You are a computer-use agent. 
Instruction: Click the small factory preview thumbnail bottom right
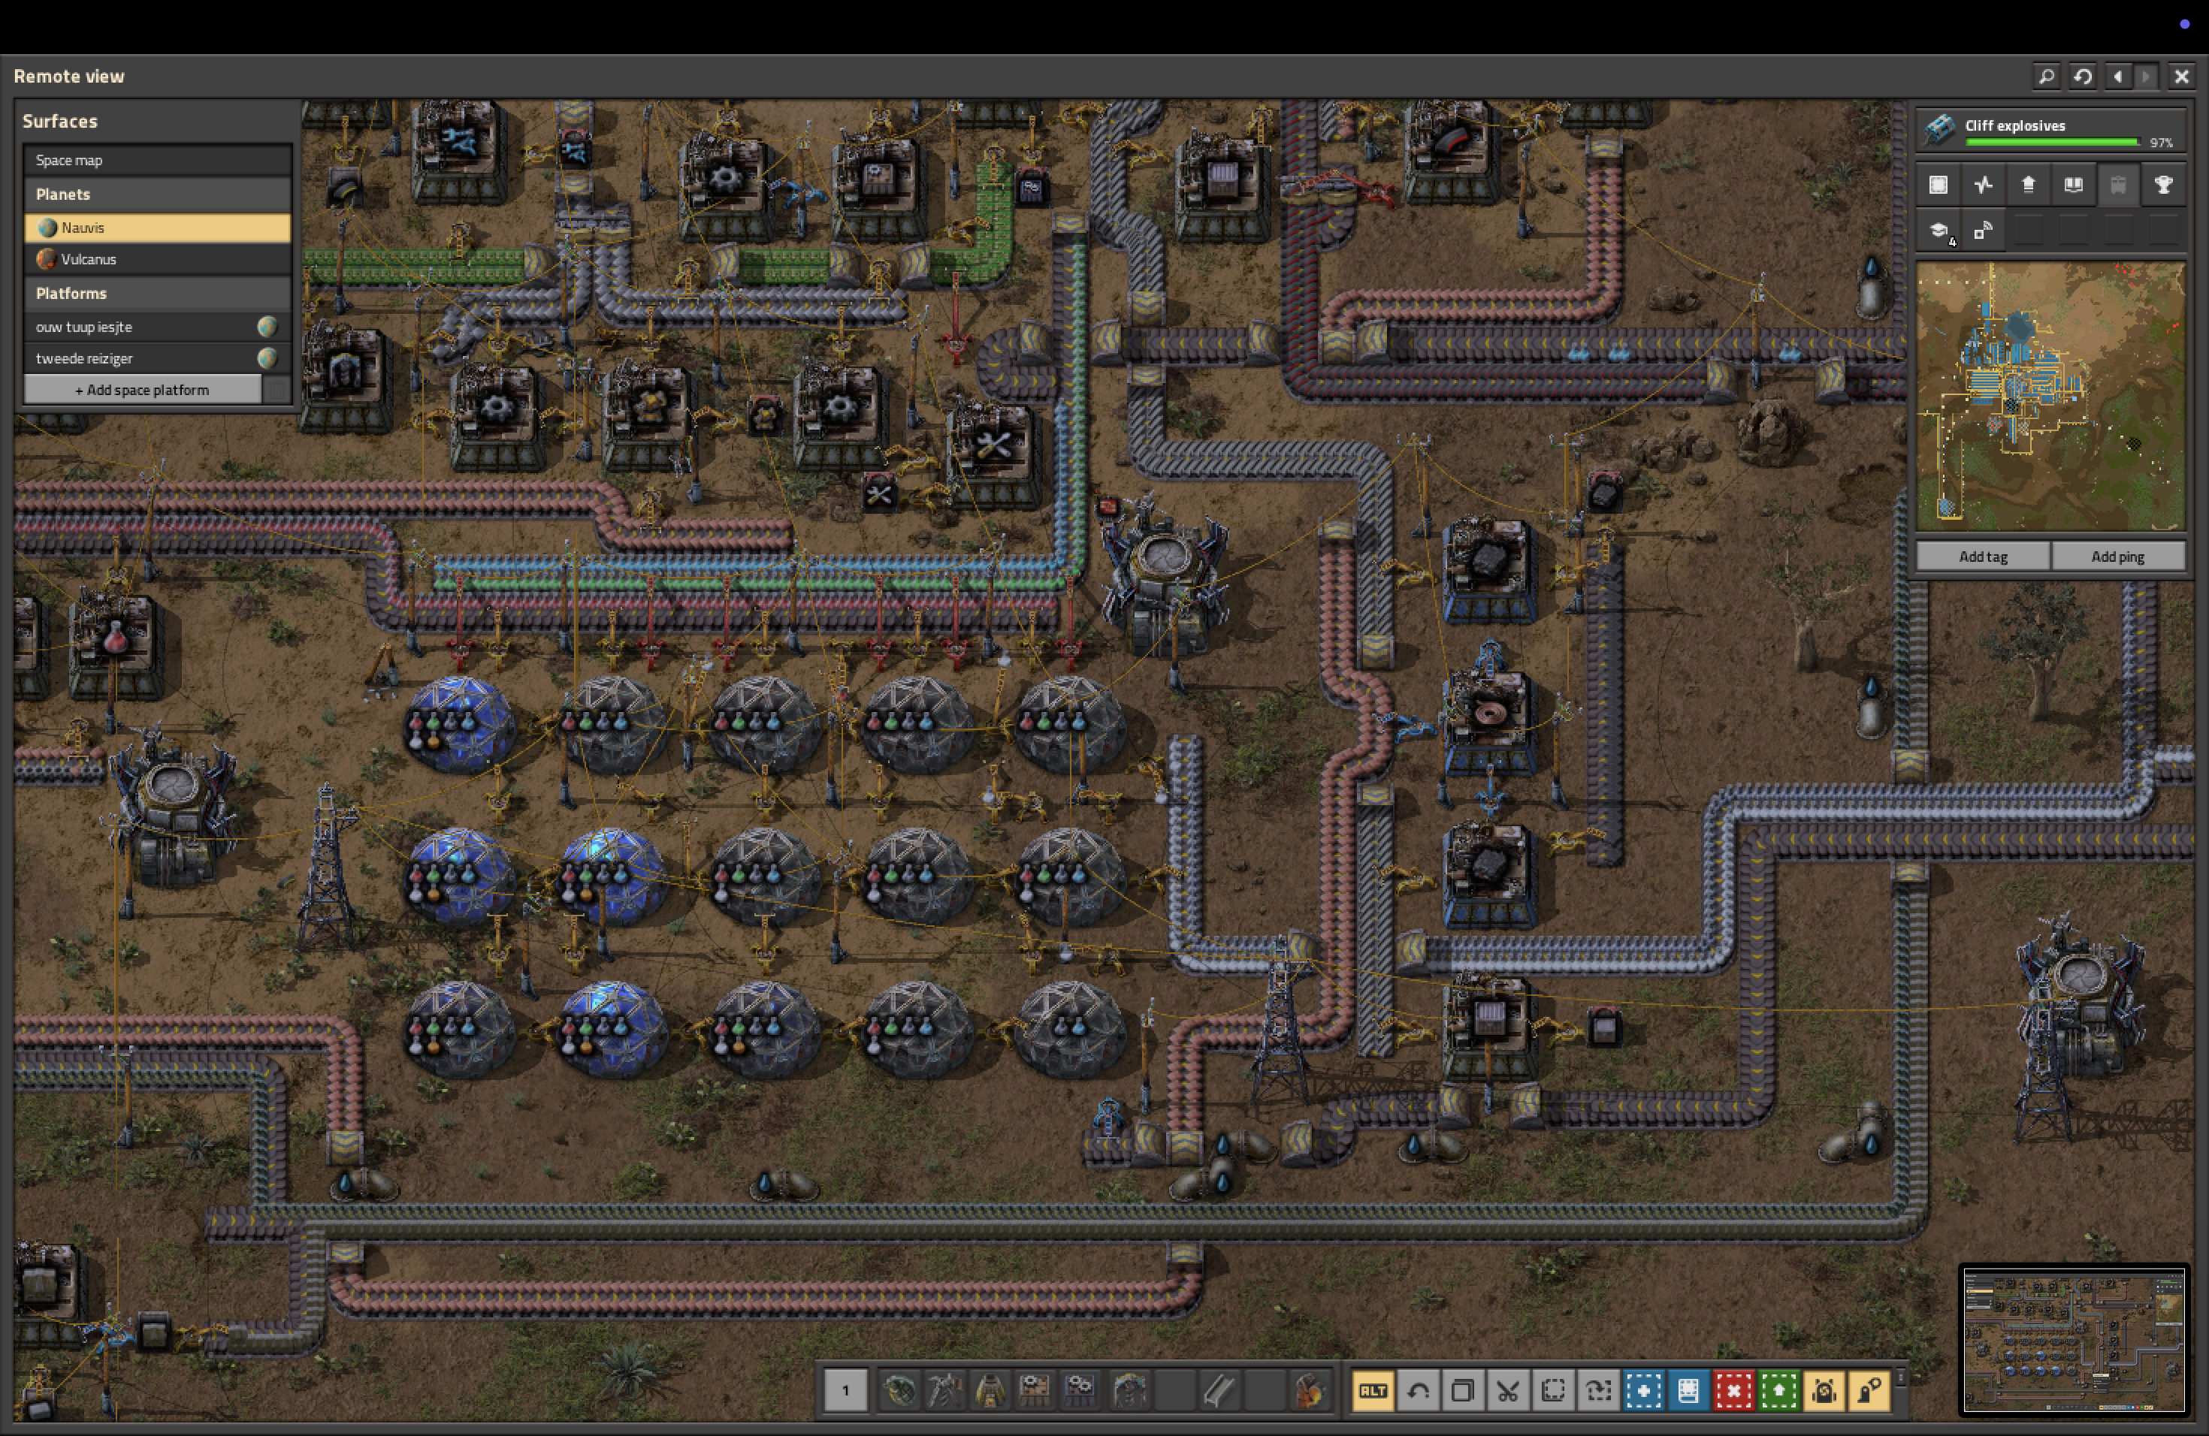pyautogui.click(x=2074, y=1341)
